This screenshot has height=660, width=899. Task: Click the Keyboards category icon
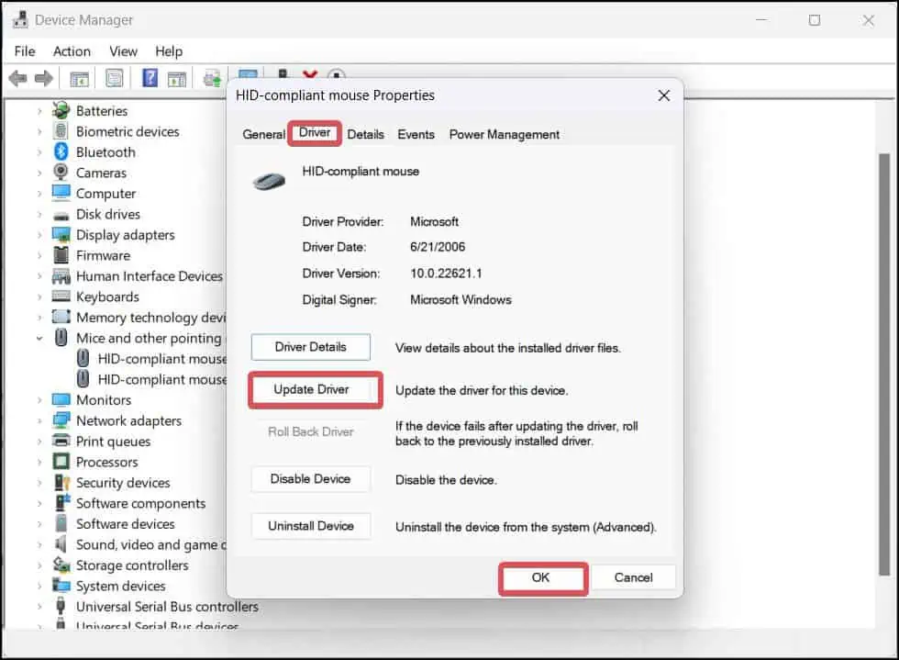[61, 296]
